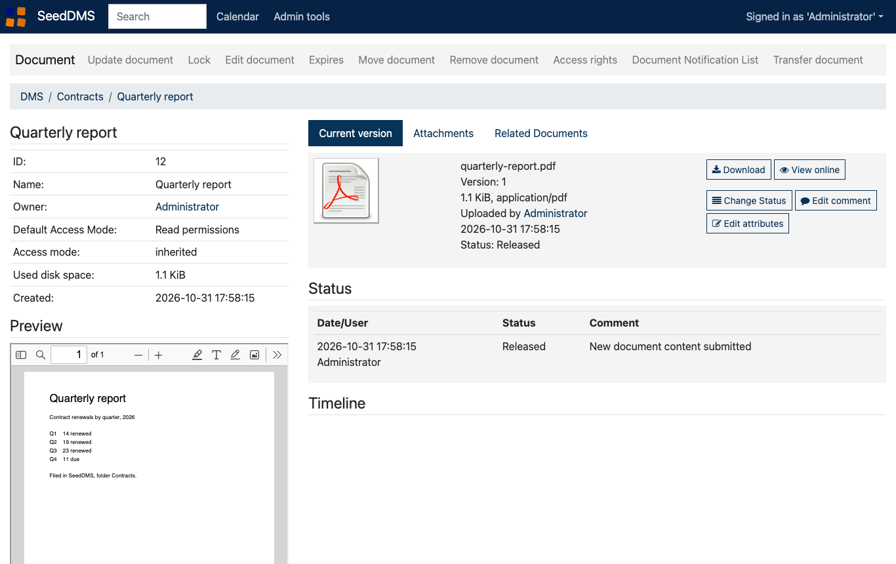Open Administrator owner link

tap(187, 207)
